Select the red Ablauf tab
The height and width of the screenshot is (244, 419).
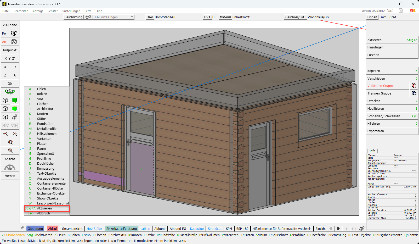point(53,229)
